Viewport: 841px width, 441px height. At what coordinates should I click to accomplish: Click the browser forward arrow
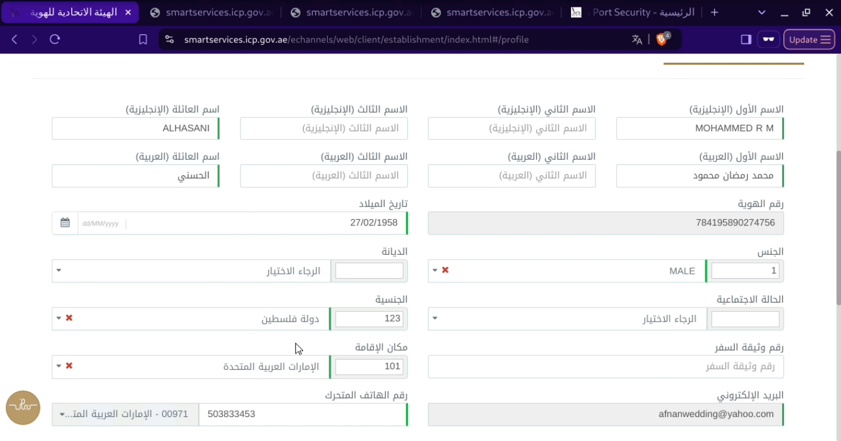[x=34, y=39]
